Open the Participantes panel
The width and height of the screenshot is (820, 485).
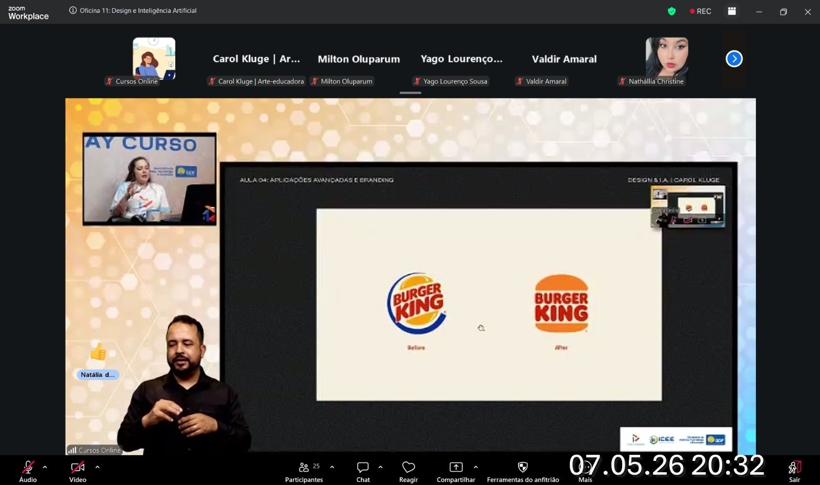click(x=304, y=471)
